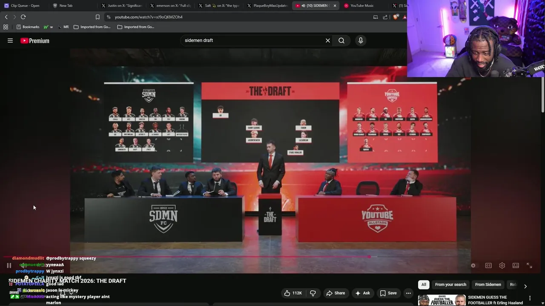Switch to YouTube Music tab
This screenshot has width=545, height=306.
point(362,6)
